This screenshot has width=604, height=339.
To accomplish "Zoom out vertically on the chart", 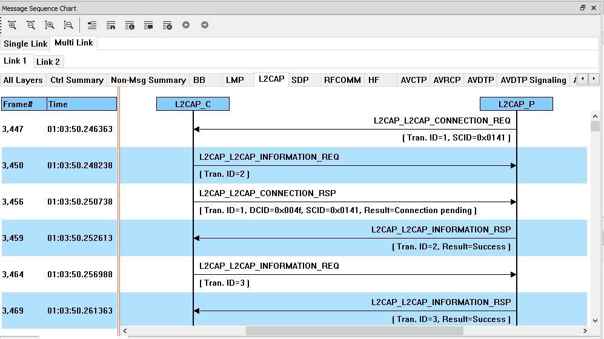I will click(68, 25).
